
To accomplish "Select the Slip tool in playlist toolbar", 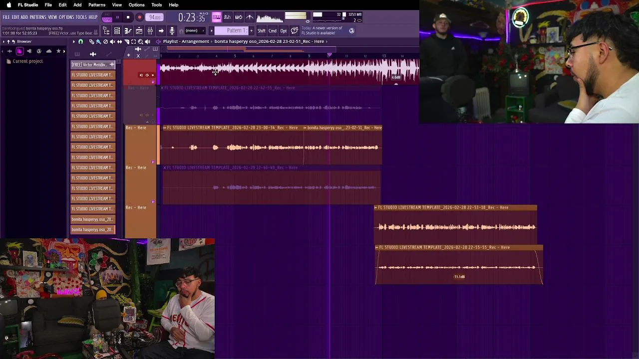I will click(119, 41).
